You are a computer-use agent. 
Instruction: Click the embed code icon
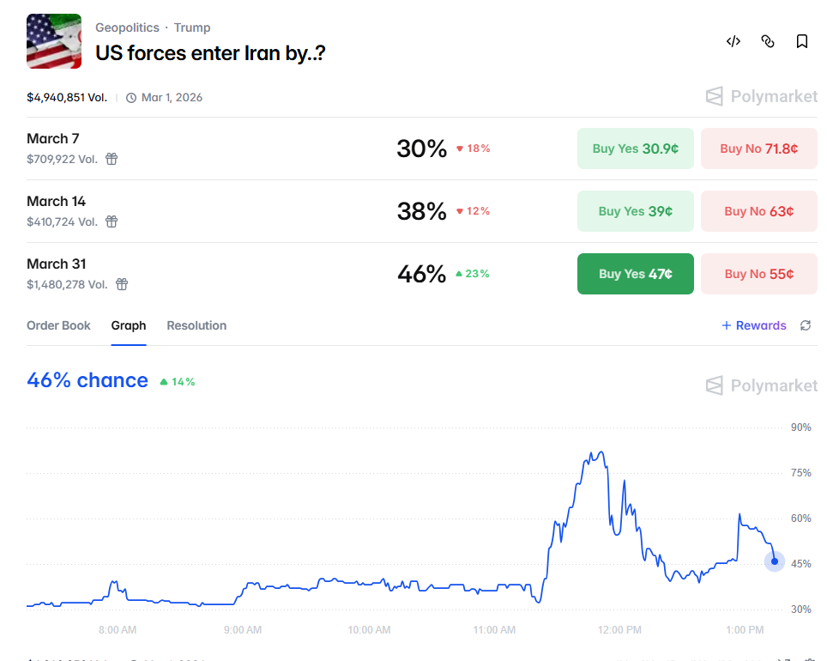click(733, 41)
